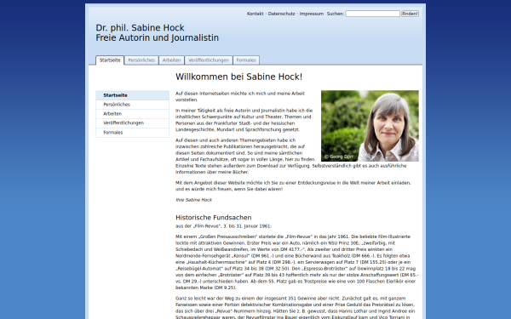Viewport: 511px width, 319px height.
Task: Open the Impressum link
Action: (312, 14)
